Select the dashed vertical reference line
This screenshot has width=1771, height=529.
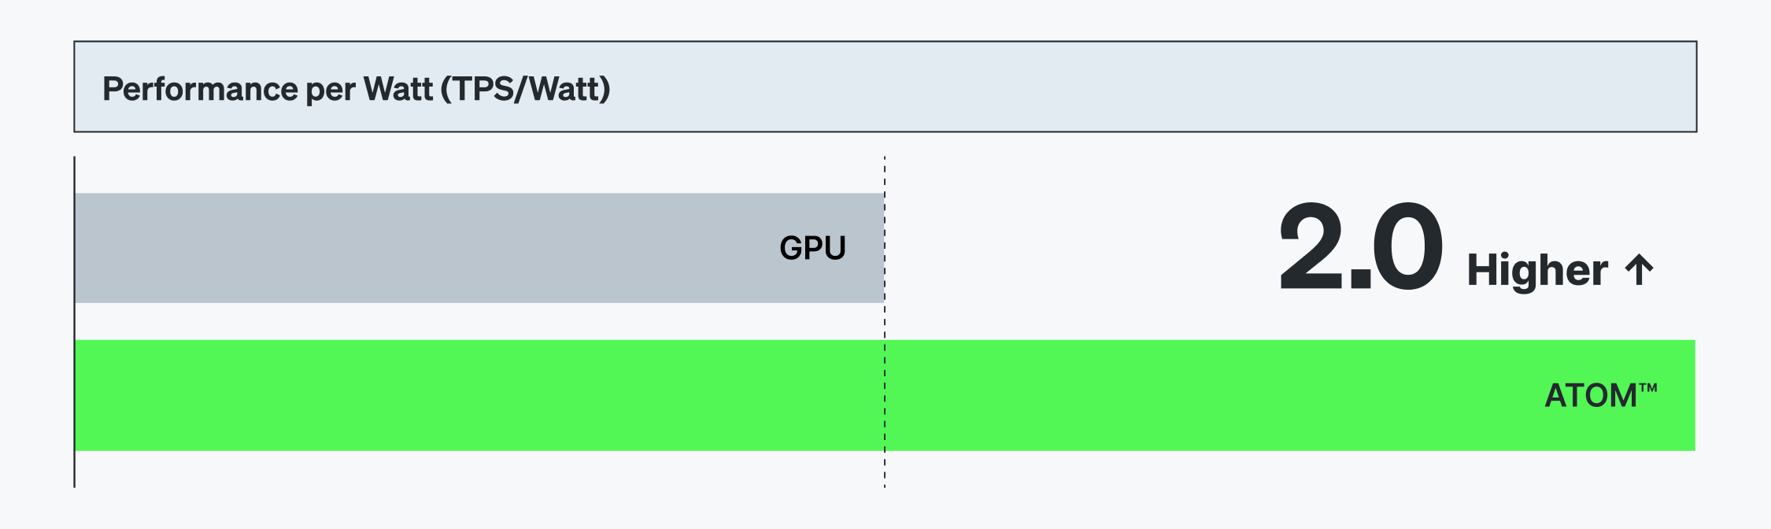click(x=885, y=323)
